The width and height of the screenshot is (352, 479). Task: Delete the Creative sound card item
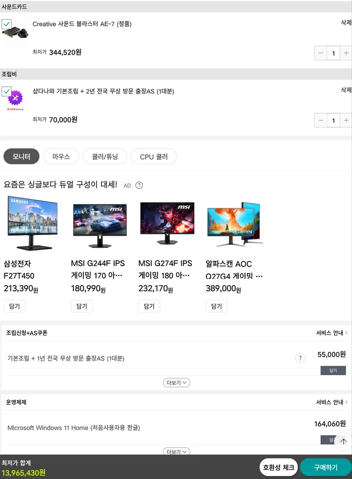click(x=346, y=22)
